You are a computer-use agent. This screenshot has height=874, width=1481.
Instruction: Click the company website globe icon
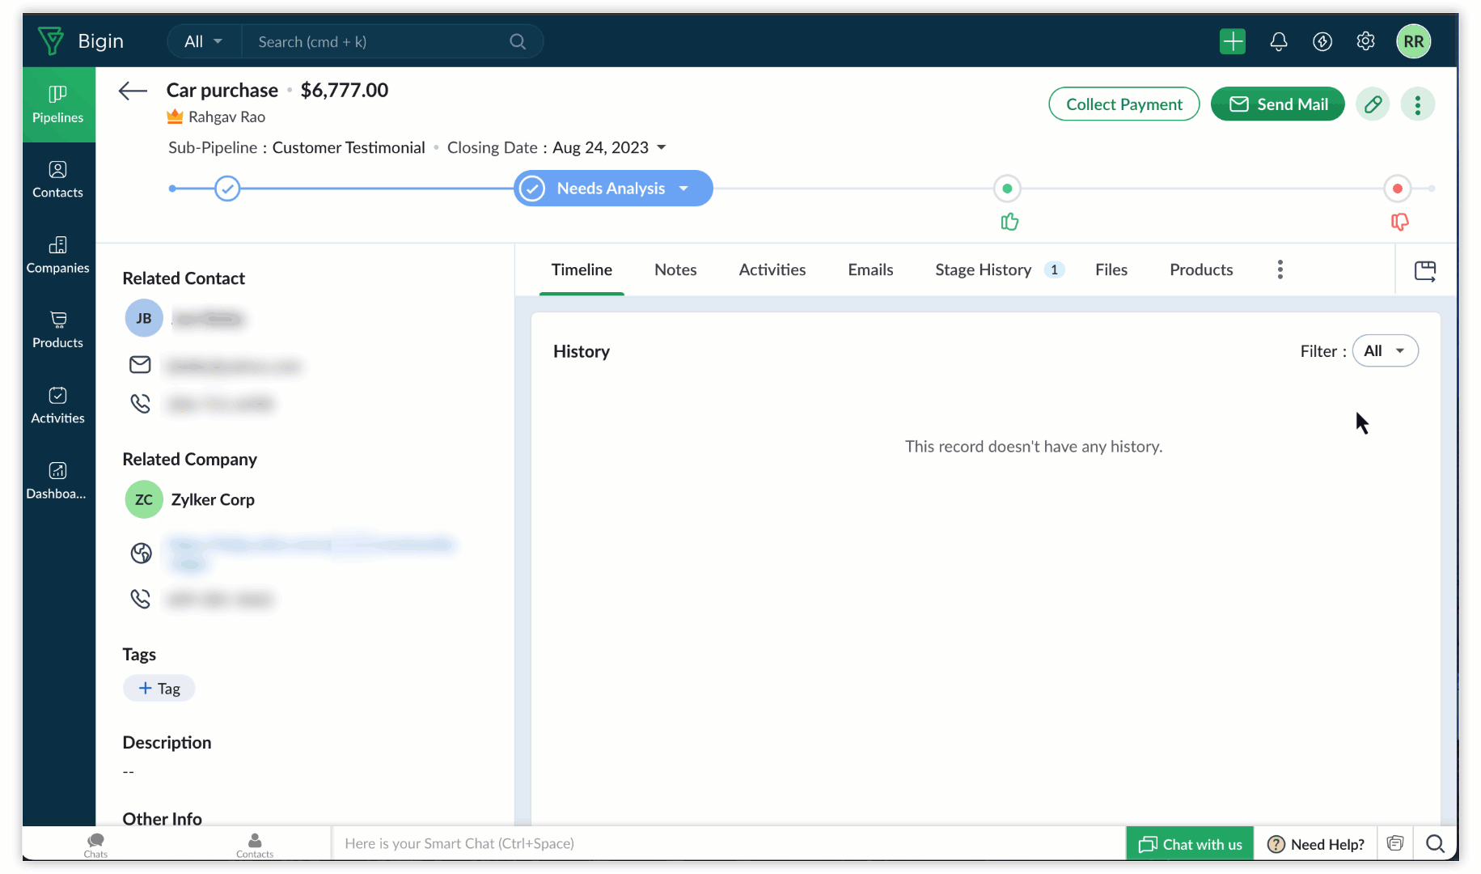tap(142, 553)
